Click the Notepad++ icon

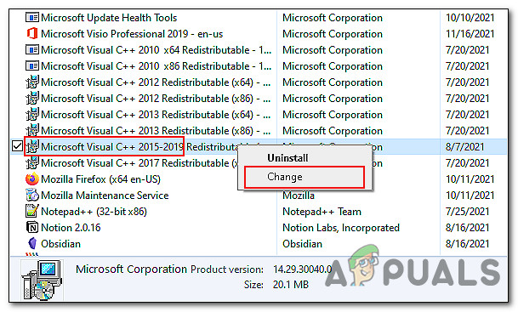pyautogui.click(x=32, y=212)
